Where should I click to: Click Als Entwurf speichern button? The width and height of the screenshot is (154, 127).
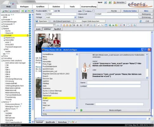61,21
